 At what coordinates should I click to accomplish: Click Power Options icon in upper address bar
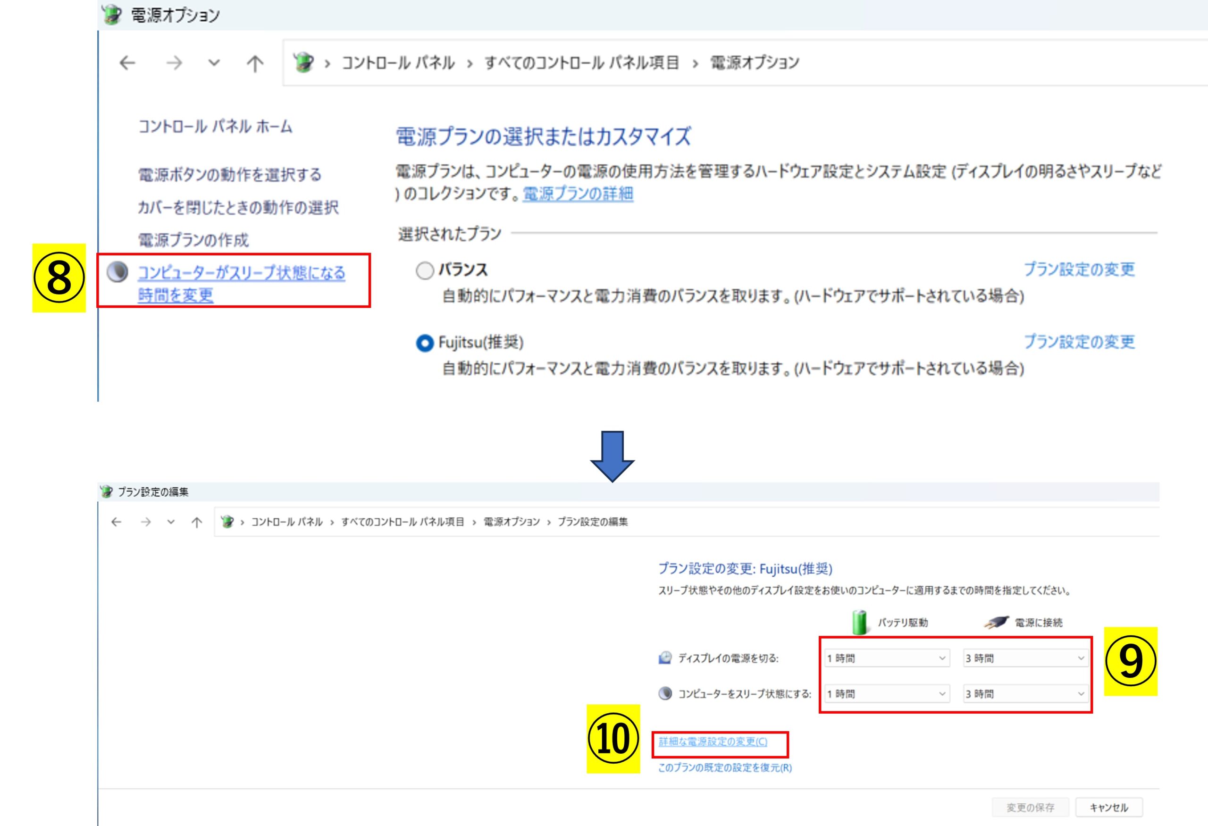coord(303,63)
